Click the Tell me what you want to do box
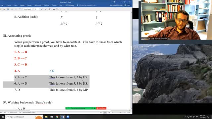 pyautogui.click(x=87, y=5)
